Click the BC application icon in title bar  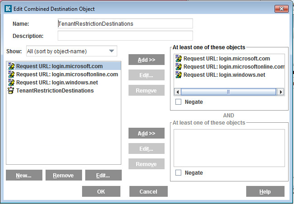pos(8,9)
